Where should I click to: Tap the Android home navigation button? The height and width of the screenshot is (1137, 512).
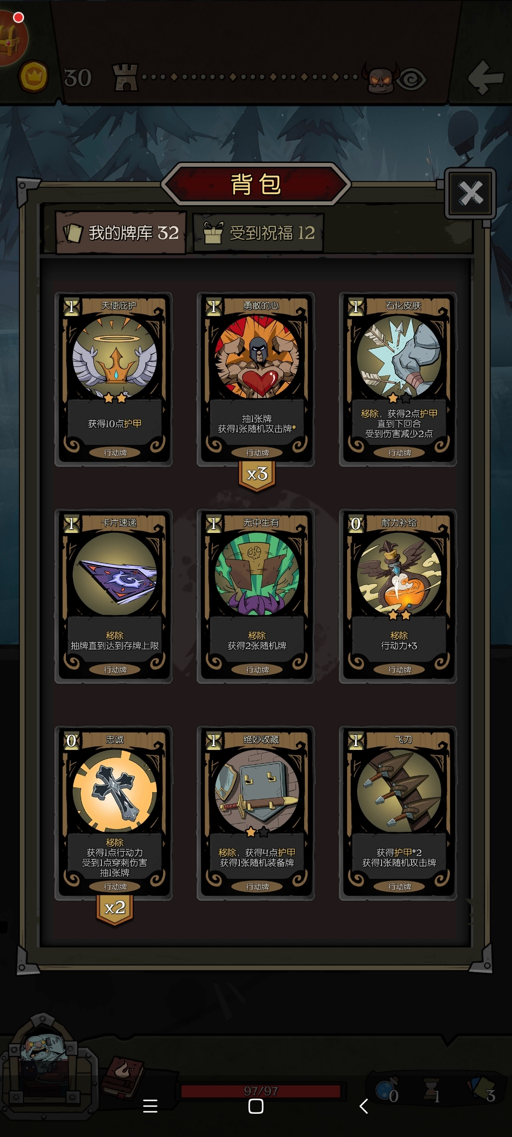tap(256, 1106)
